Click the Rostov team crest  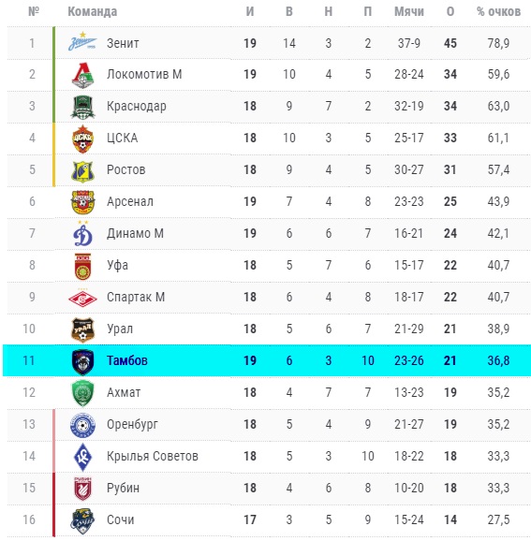point(82,171)
